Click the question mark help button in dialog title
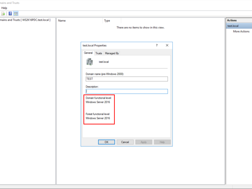This screenshot has width=252, height=189. tap(157, 45)
